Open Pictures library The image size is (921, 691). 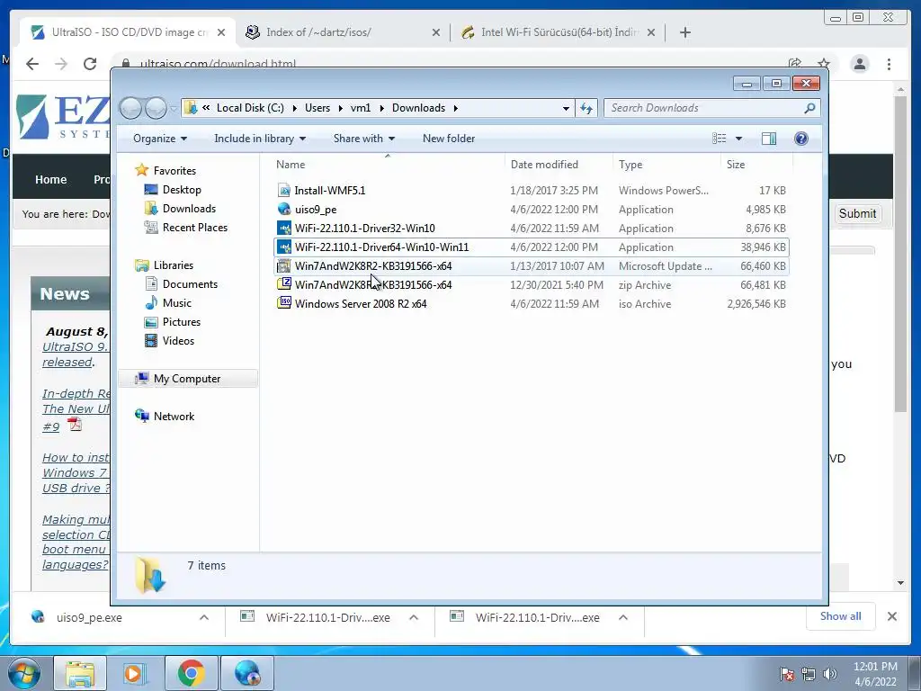(182, 321)
